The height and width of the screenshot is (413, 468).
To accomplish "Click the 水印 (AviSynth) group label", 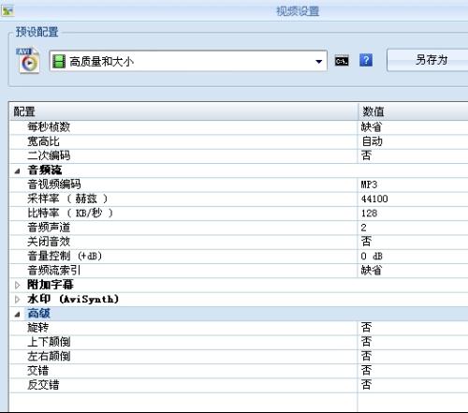I will (x=73, y=300).
